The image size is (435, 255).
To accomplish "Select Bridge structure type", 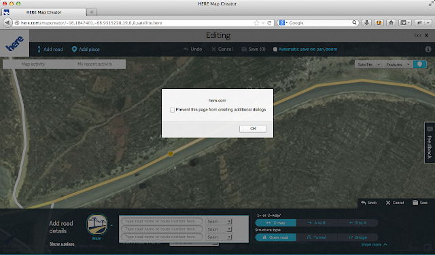I will click(x=358, y=237).
